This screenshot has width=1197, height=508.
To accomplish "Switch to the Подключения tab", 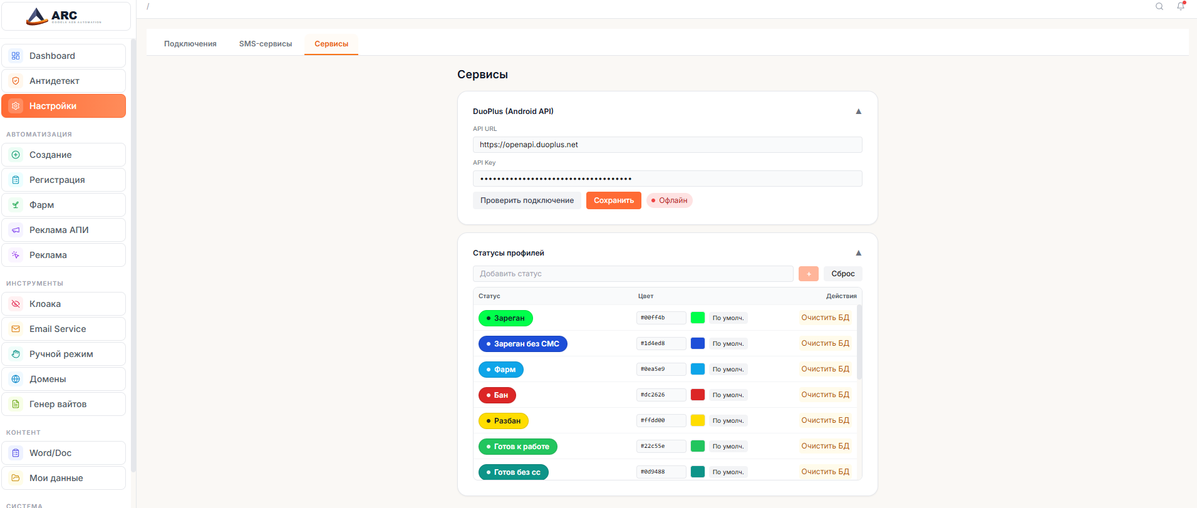I will 190,44.
